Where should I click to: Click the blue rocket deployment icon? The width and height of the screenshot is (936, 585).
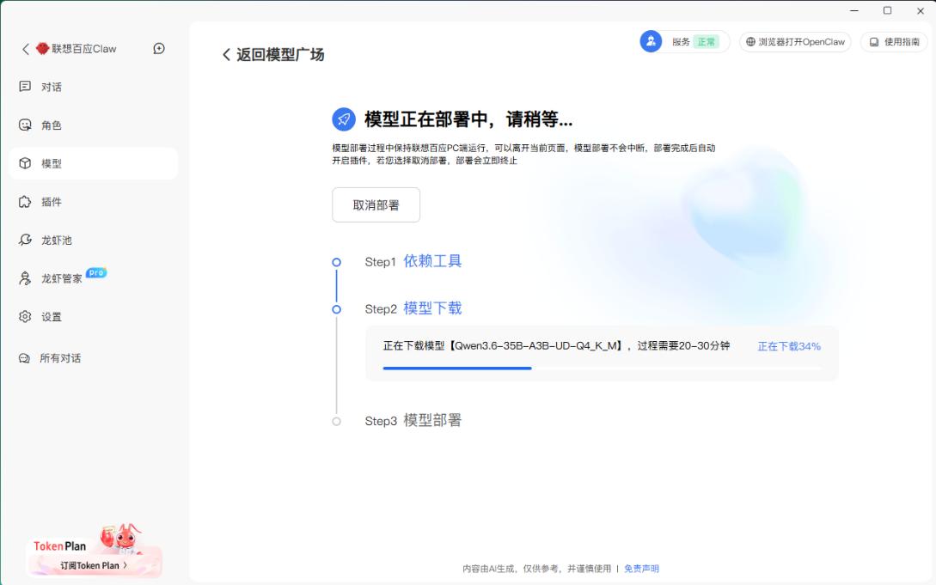(x=344, y=119)
